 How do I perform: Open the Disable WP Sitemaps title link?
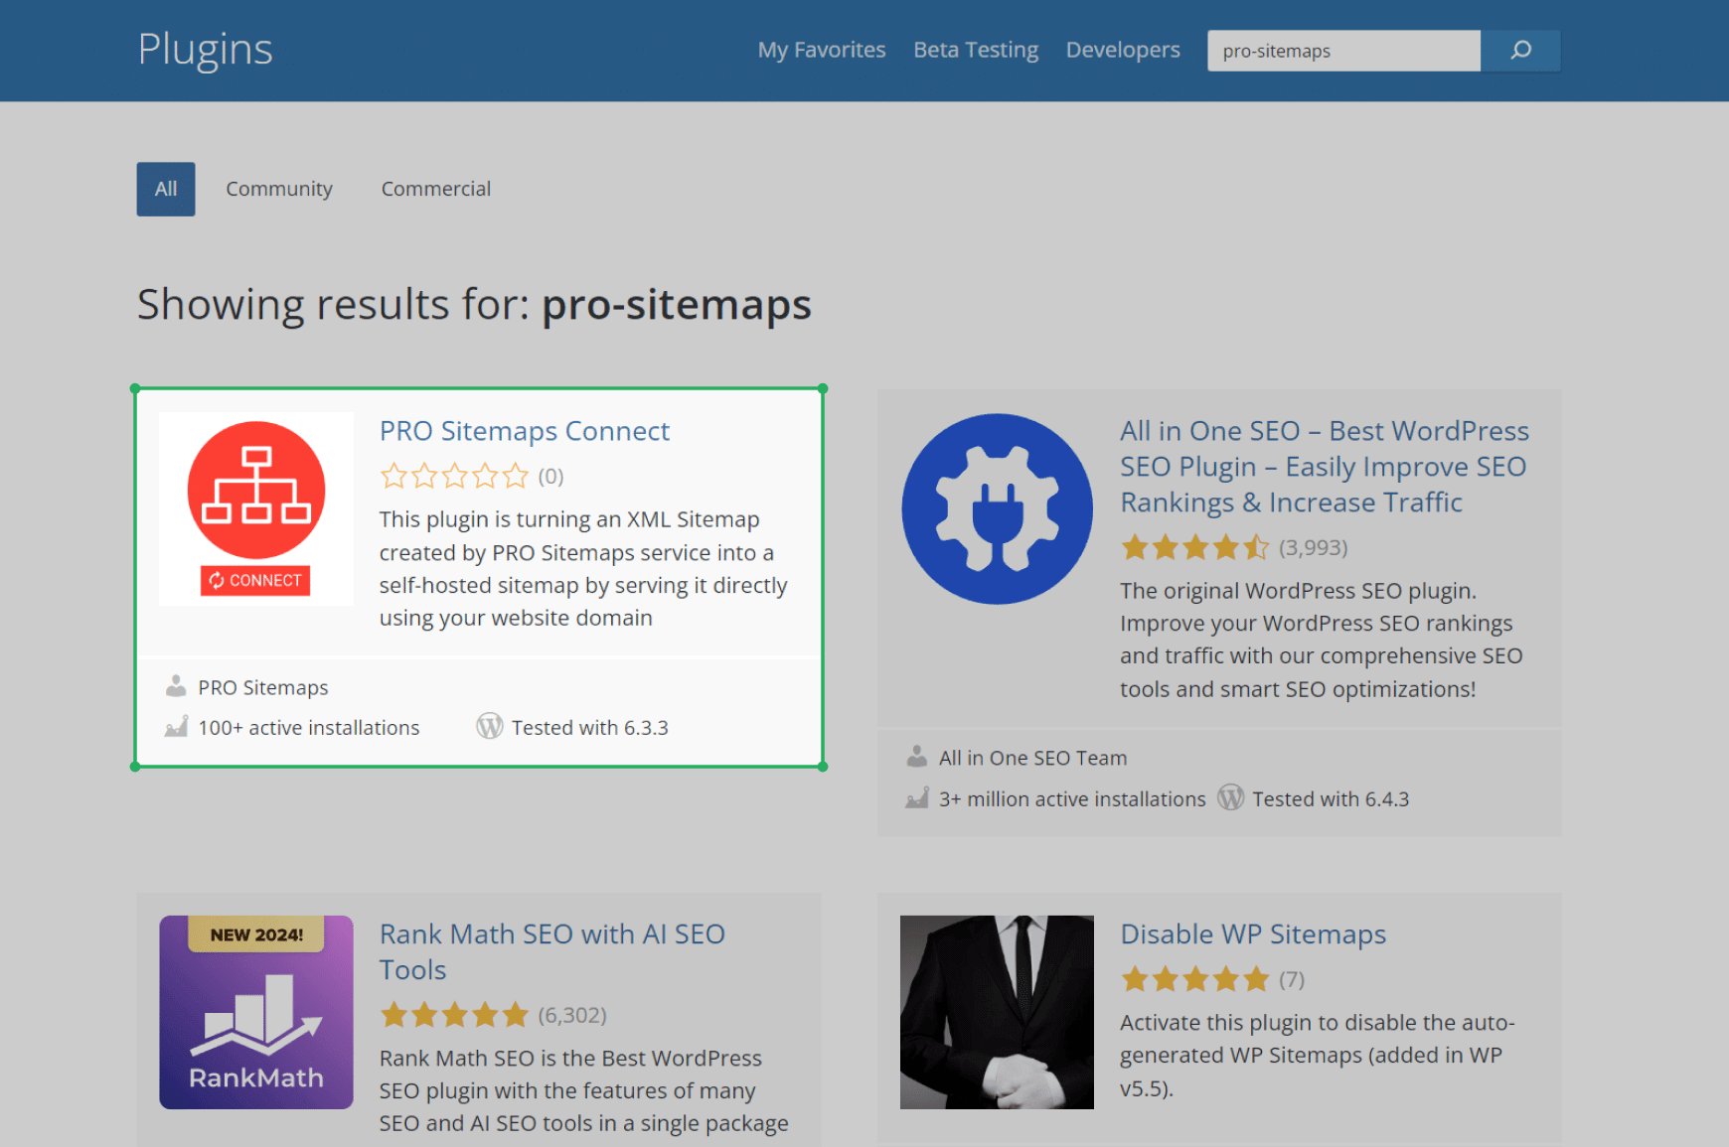(1253, 934)
